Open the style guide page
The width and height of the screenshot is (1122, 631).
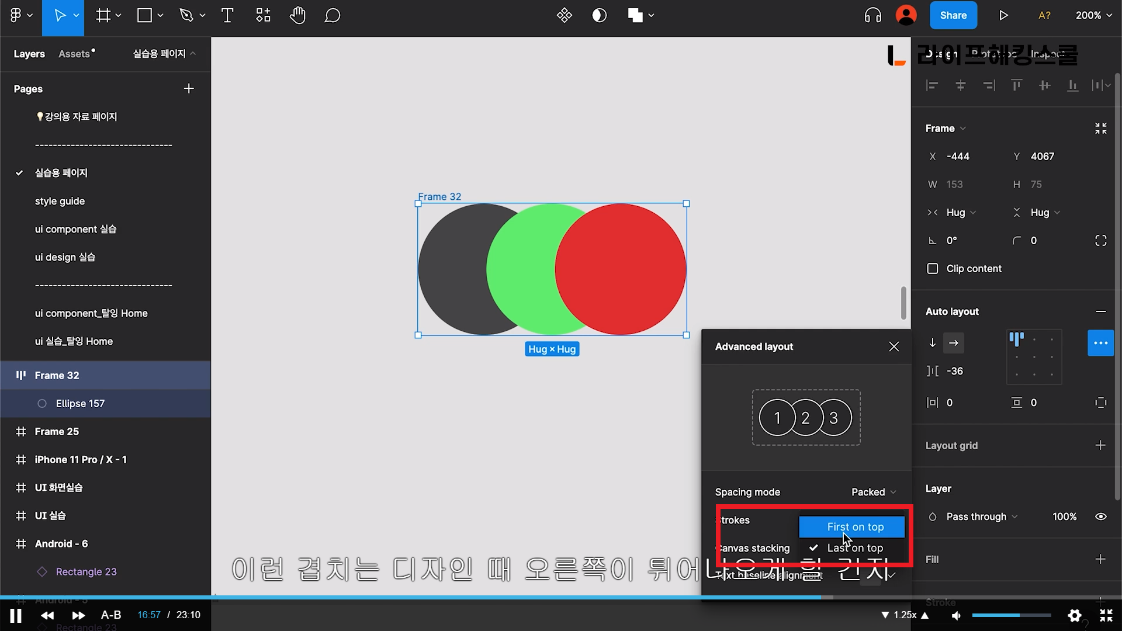pyautogui.click(x=60, y=201)
